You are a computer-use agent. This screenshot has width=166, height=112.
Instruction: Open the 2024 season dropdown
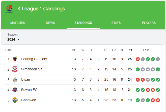13,39
